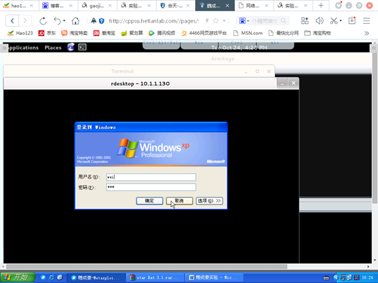Open the undo arrow's dropdown caret
Viewport: 378px width, 283px height.
64,21
